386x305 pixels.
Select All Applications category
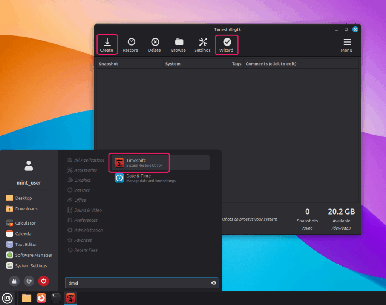pos(86,160)
